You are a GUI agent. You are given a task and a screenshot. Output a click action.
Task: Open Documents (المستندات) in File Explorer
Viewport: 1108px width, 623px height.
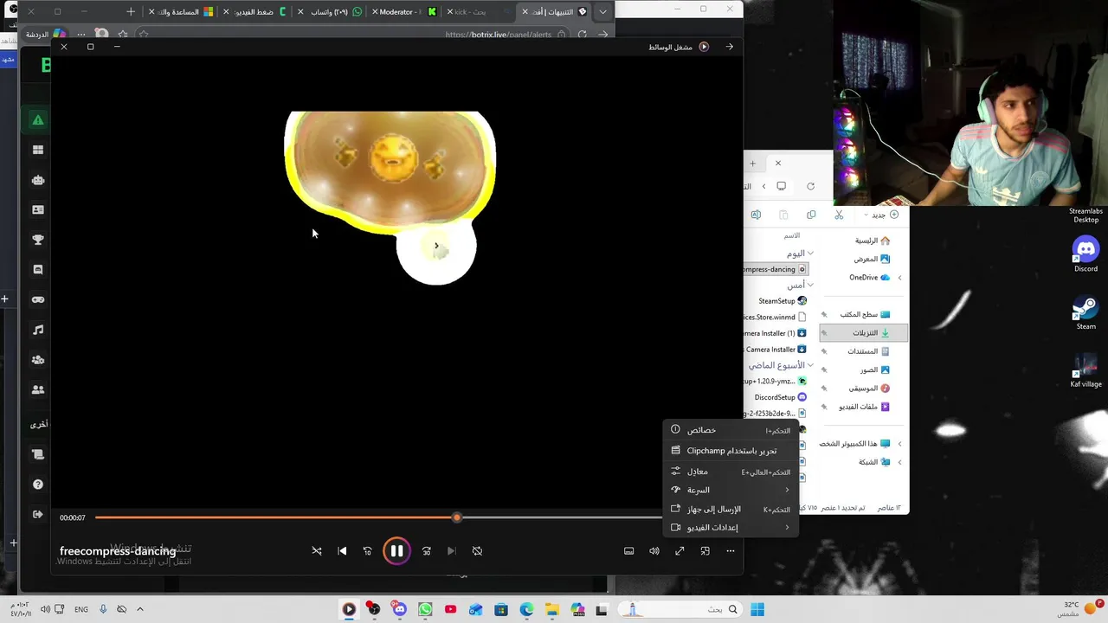(864, 351)
